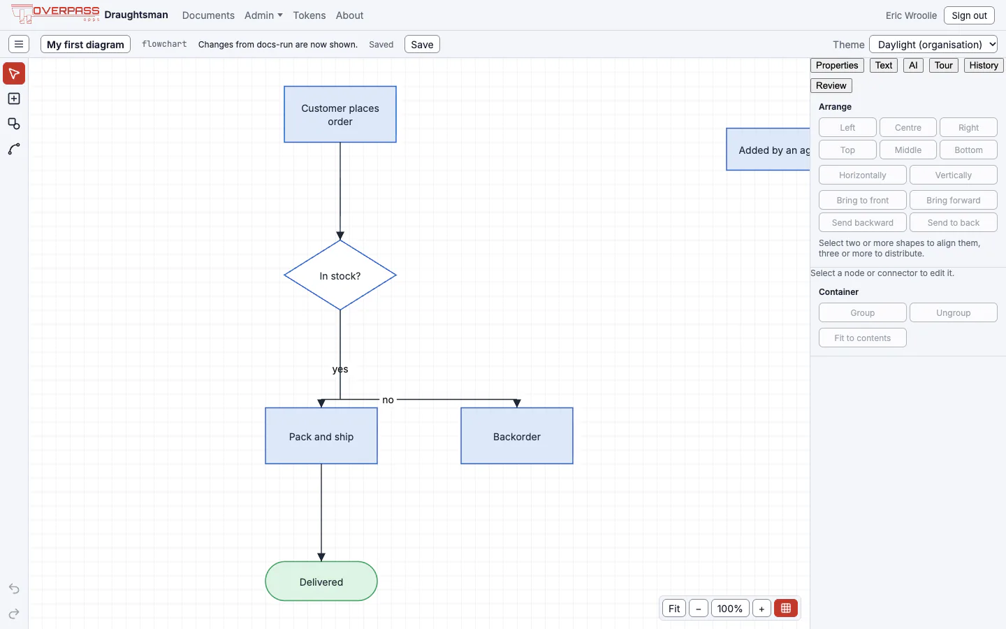Open the History tab

pyautogui.click(x=984, y=65)
